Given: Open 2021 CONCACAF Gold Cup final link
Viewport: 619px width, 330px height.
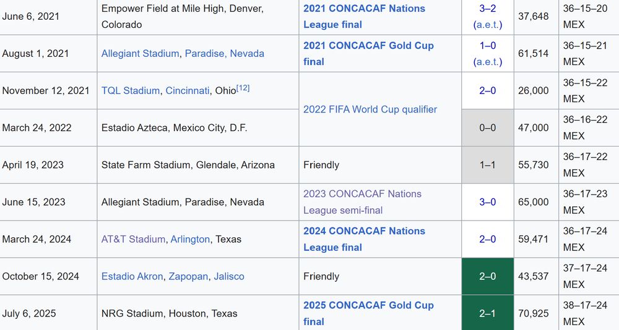Looking at the screenshot, I should point(368,54).
